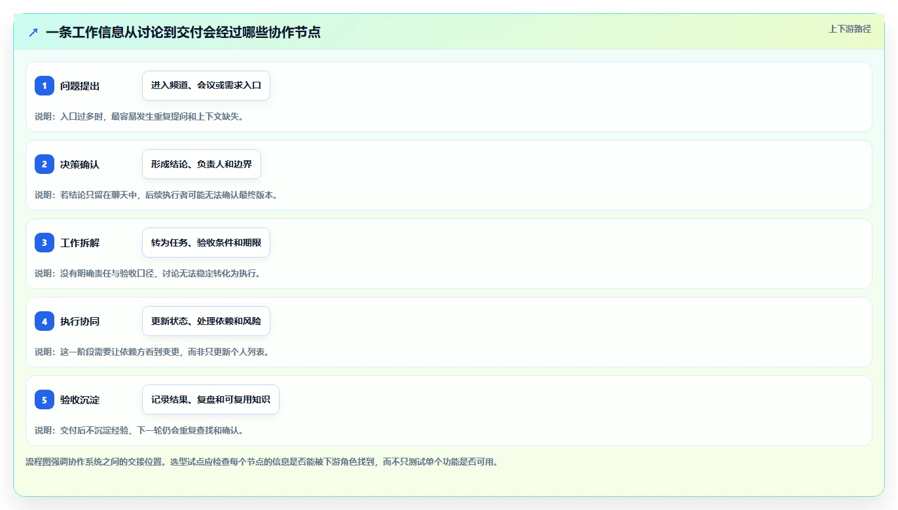The height and width of the screenshot is (510, 898).
Task: Click the 转为任务、验收条件和期限 chip
Action: (x=206, y=243)
